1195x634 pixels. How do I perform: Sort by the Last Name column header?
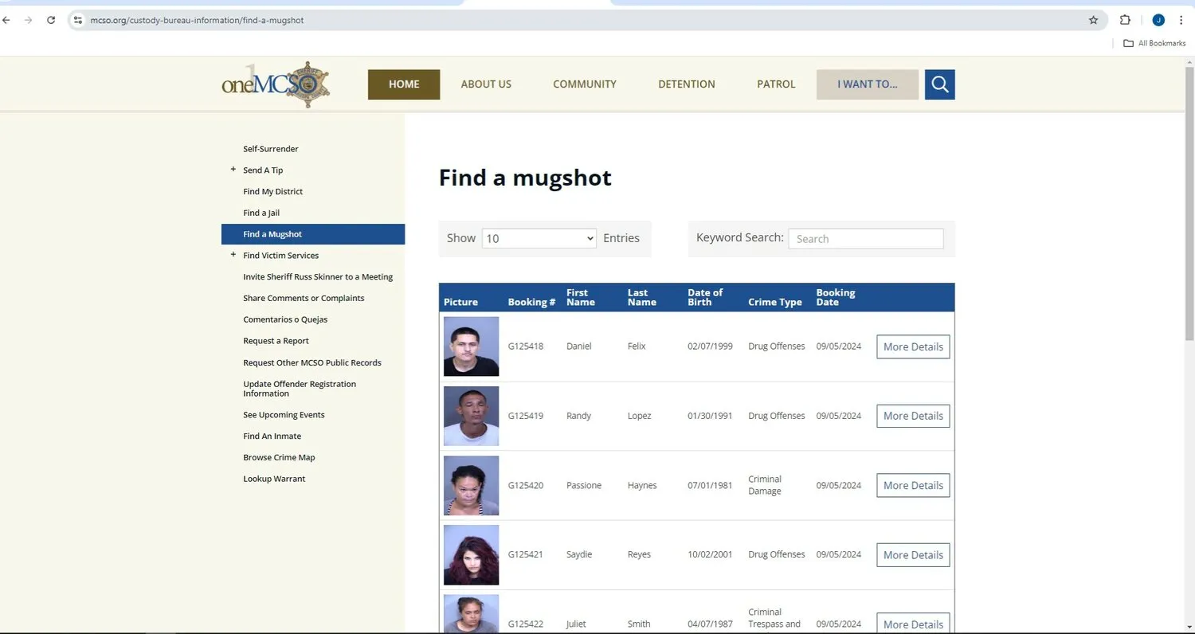[x=641, y=297]
